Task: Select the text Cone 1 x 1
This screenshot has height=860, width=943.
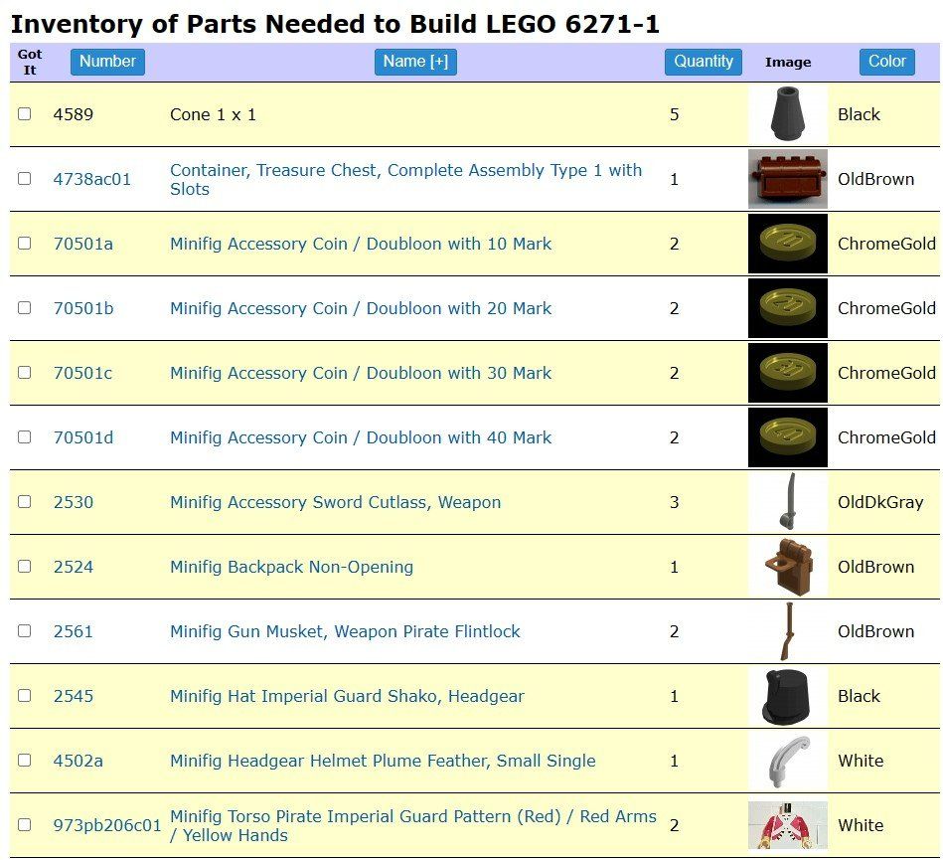Action: (213, 114)
